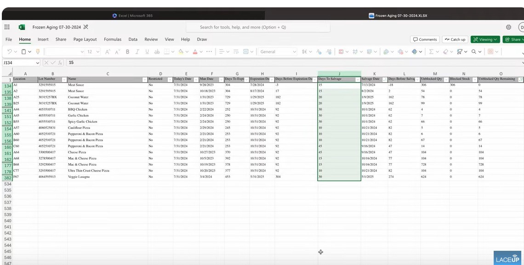Open the Data ribbon tab
The width and height of the screenshot is (524, 265).
133,39
